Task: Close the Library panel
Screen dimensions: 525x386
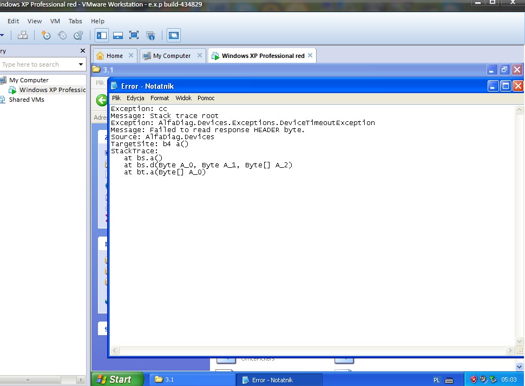Action: [x=83, y=50]
